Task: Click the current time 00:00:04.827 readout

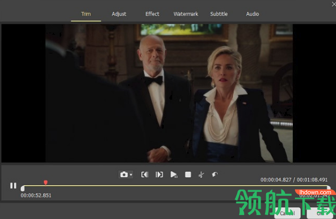Action: pos(276,180)
